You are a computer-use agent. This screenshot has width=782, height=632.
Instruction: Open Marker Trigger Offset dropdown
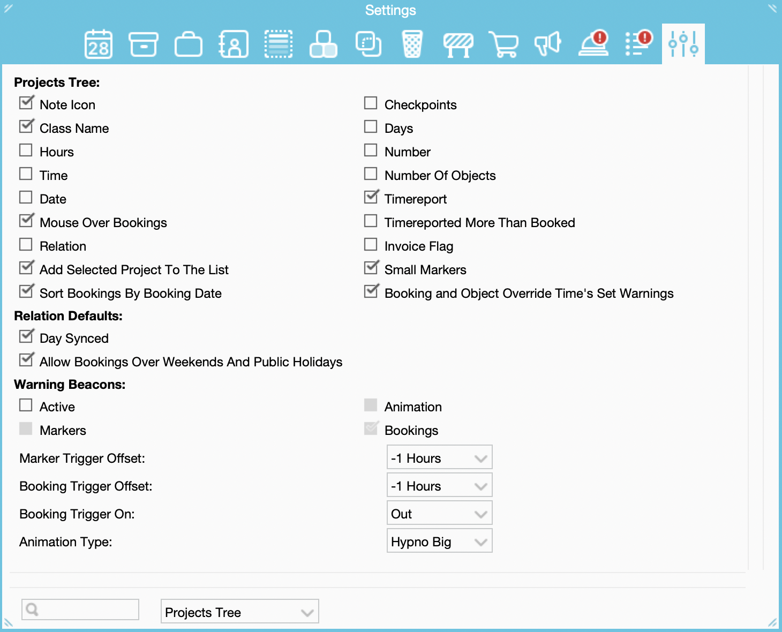click(439, 457)
